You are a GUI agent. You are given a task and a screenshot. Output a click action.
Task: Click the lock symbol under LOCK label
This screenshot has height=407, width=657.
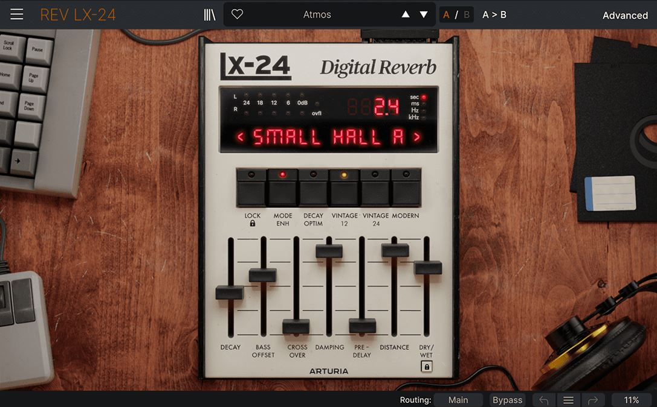coord(252,224)
